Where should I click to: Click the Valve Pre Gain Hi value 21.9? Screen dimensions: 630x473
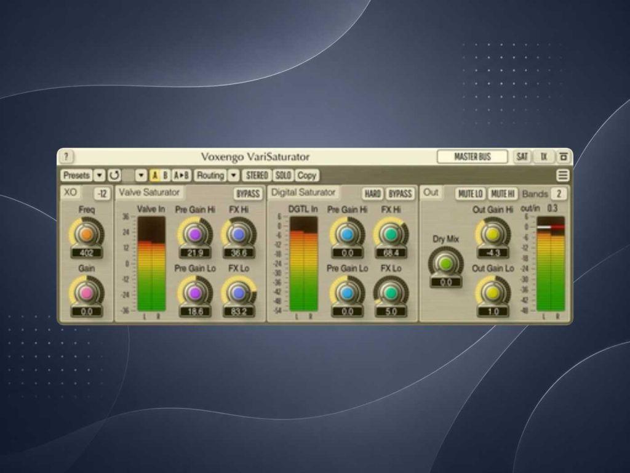195,253
